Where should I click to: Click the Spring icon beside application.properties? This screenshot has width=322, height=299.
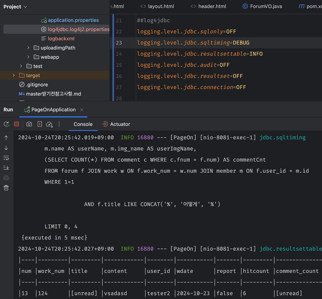[x=44, y=20]
